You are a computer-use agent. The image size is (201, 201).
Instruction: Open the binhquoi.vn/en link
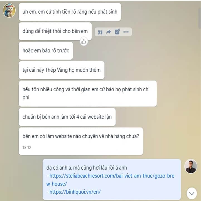click(75, 192)
